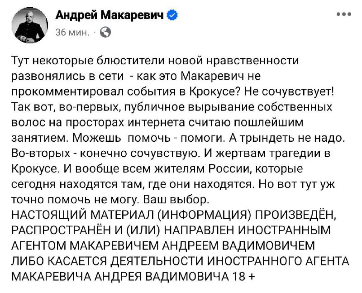Click the line 'АГЕНТОМ МАКАРЕВИЧЕМ АНДРЕЕМ ВАДИМОВИЧЕМ'

[163, 245]
